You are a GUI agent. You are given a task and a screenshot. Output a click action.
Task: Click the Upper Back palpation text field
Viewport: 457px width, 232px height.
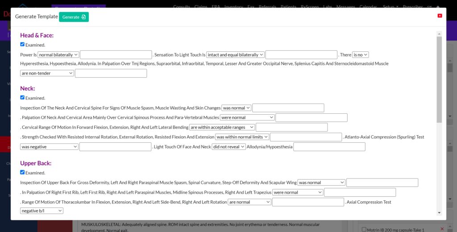(360, 192)
